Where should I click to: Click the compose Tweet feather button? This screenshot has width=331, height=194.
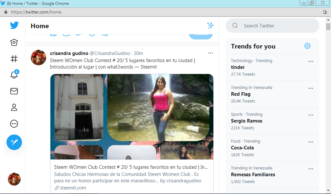pos(14,142)
